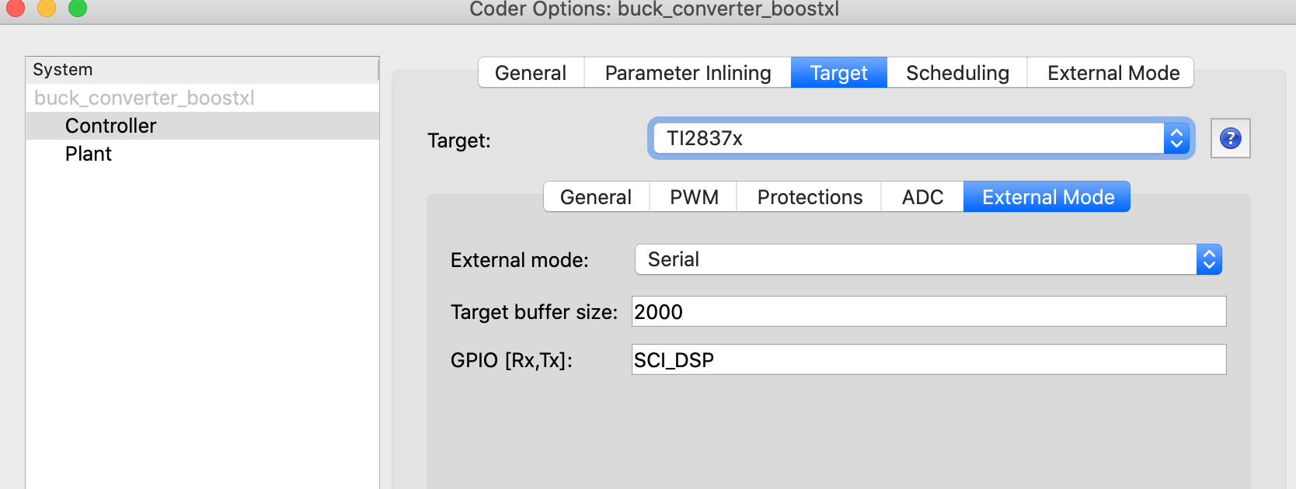Switch to the Scheduling tab
This screenshot has height=489, width=1296.
click(x=957, y=73)
